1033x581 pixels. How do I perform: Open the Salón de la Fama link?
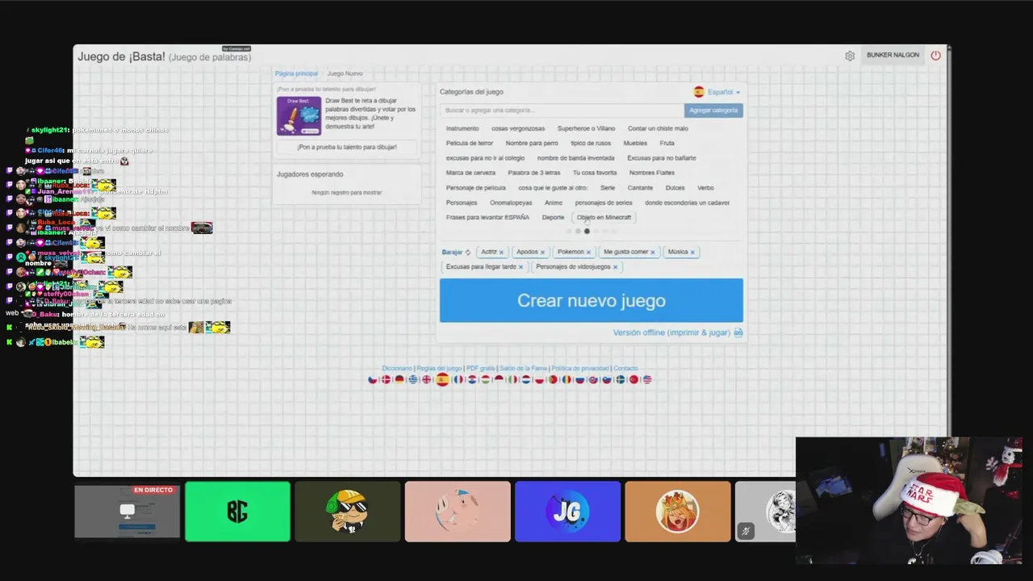click(x=523, y=369)
